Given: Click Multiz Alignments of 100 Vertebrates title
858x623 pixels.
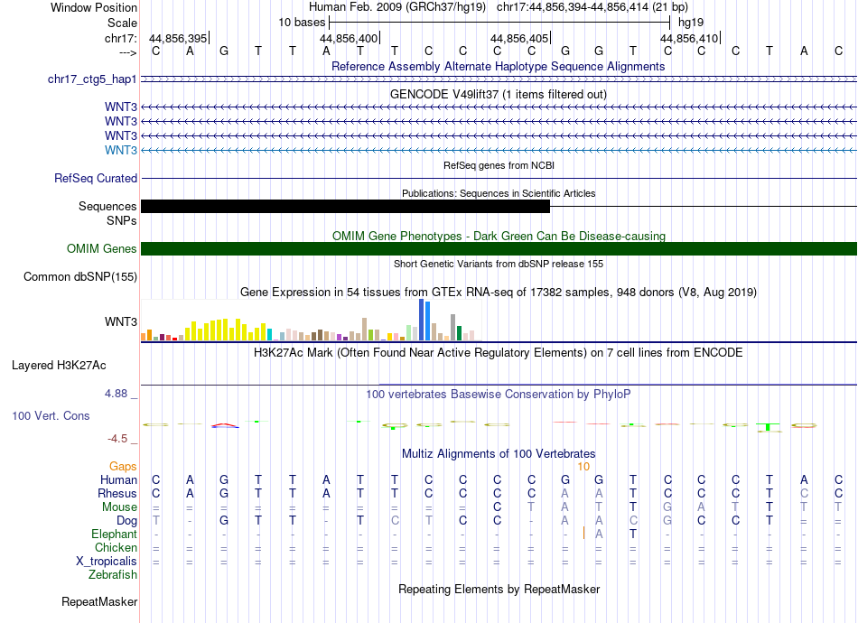Looking at the screenshot, I should (x=499, y=453).
